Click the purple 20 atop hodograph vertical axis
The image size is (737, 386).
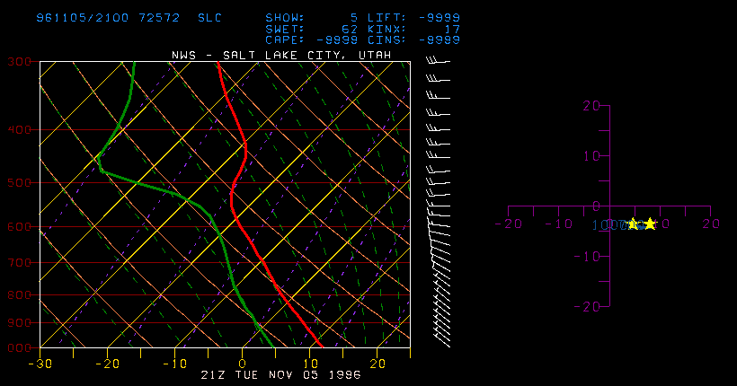pyautogui.click(x=591, y=106)
